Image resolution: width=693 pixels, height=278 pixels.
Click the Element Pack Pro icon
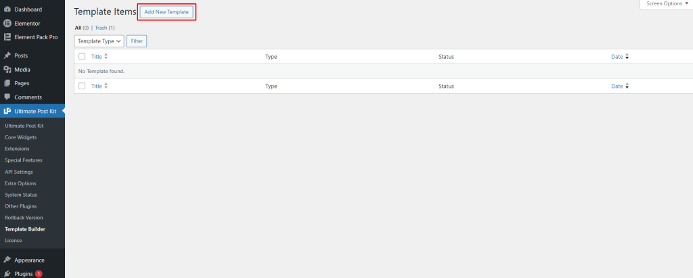(7, 37)
